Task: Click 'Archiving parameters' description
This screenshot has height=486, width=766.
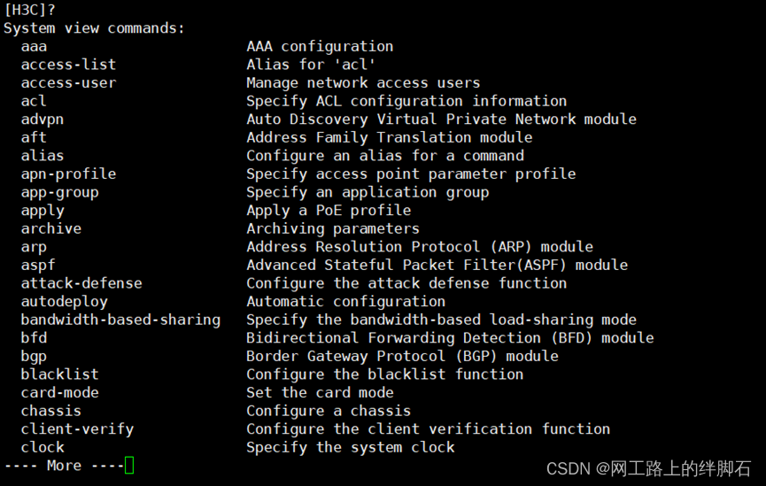Action: coord(333,228)
